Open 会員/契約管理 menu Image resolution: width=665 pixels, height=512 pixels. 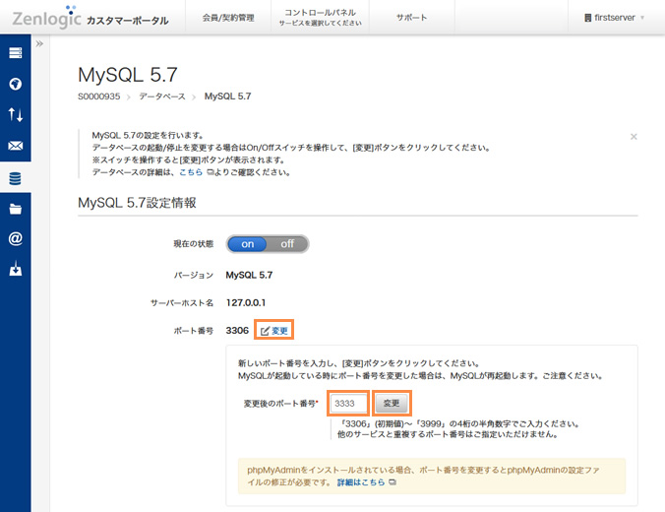pos(228,18)
